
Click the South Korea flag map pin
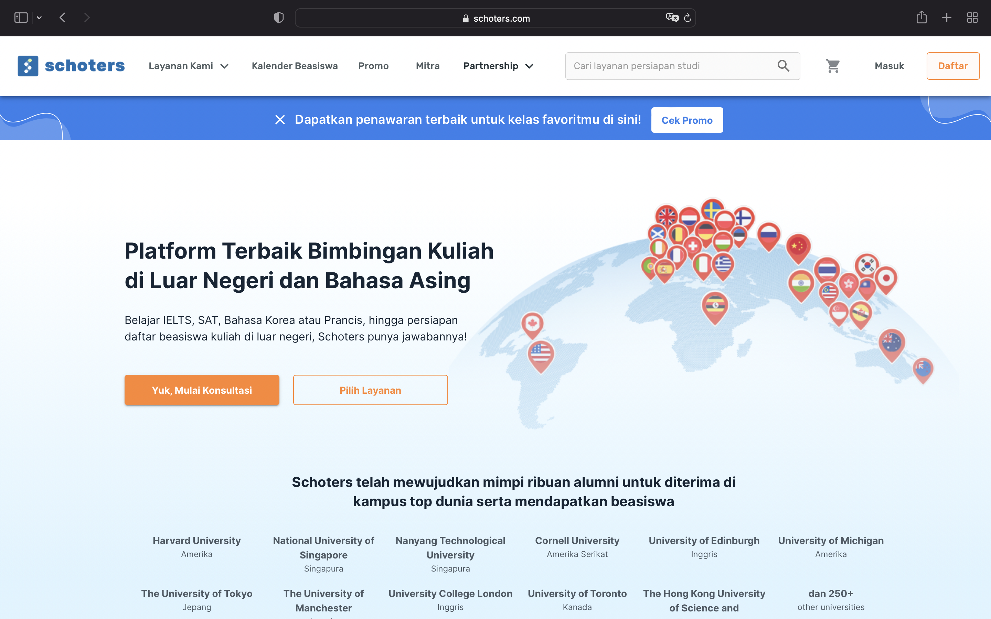tap(867, 265)
